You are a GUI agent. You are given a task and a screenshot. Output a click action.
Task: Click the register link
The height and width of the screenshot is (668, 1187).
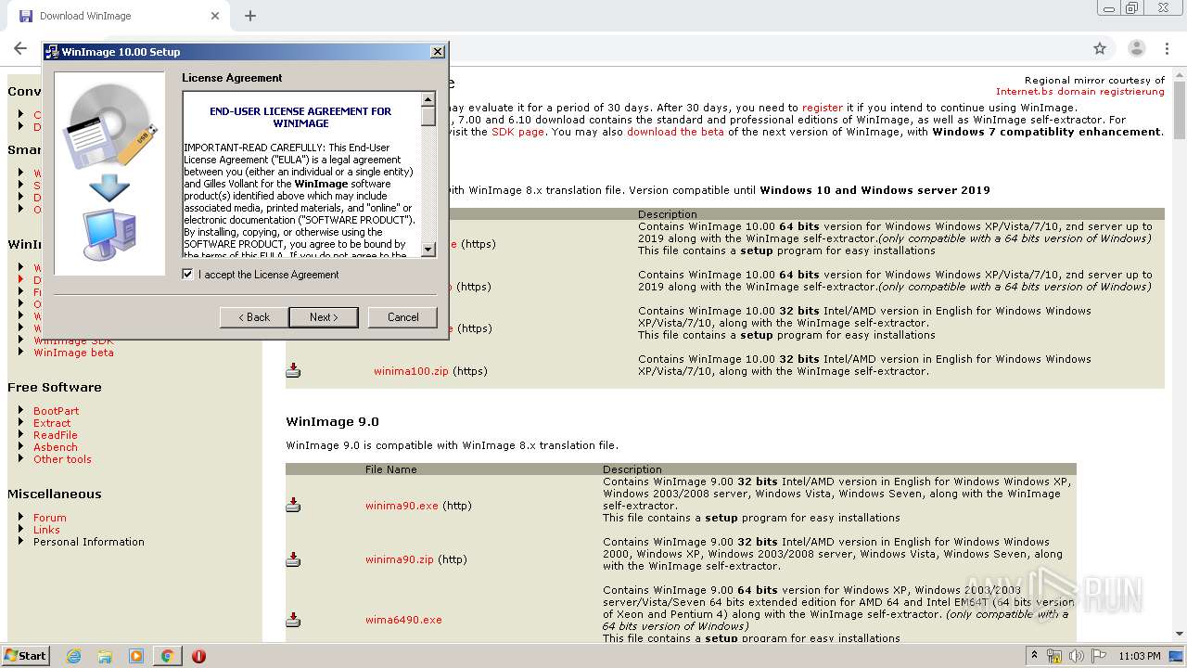[x=823, y=108]
